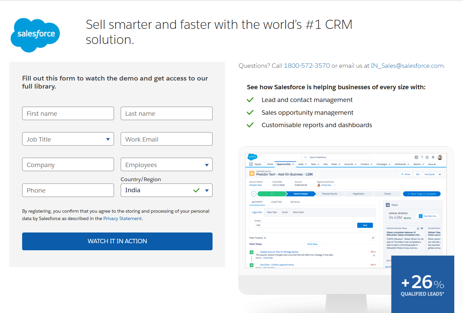Click the WATCH IT IN ACTION button
Image resolution: width=463 pixels, height=313 pixels.
pos(117,241)
